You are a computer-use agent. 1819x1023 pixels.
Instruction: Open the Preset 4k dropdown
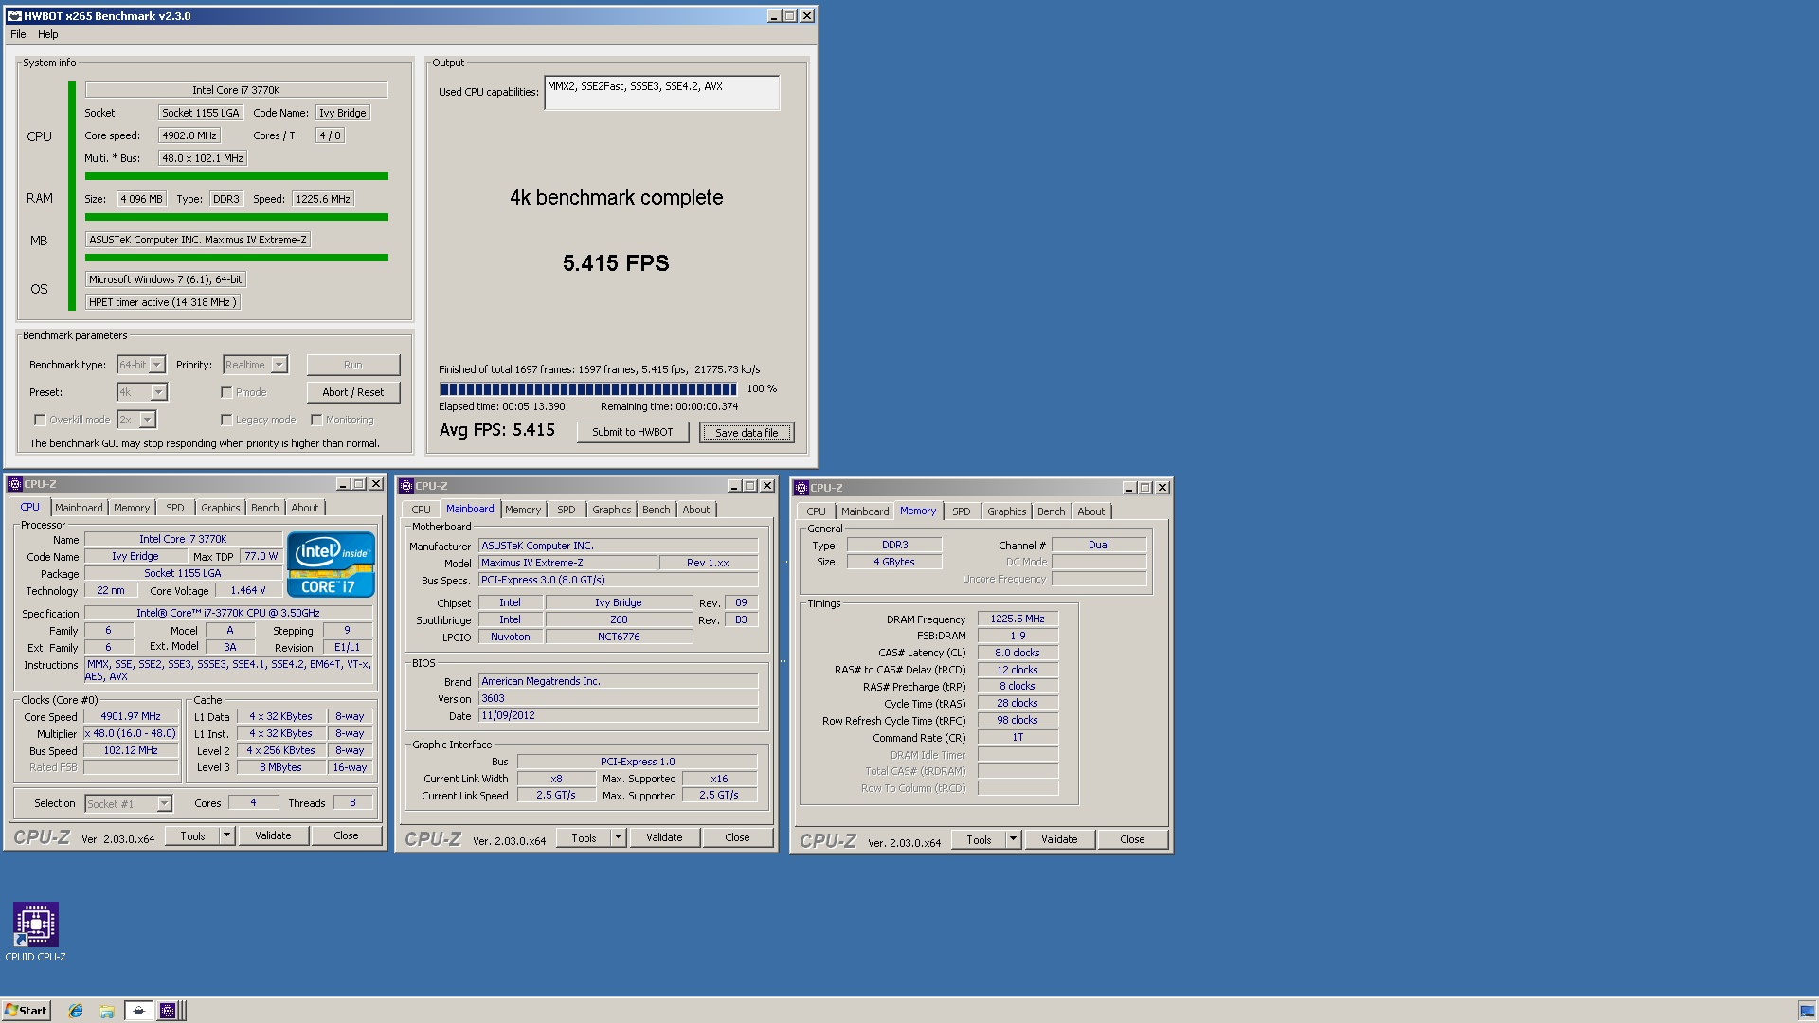tap(158, 392)
